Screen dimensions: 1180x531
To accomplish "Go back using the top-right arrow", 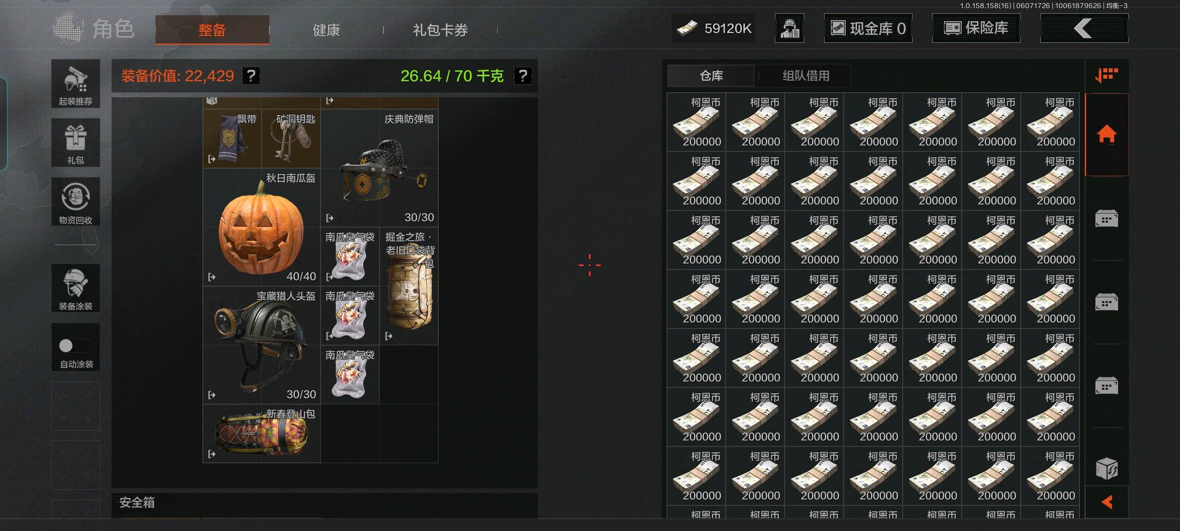I will coord(1084,28).
